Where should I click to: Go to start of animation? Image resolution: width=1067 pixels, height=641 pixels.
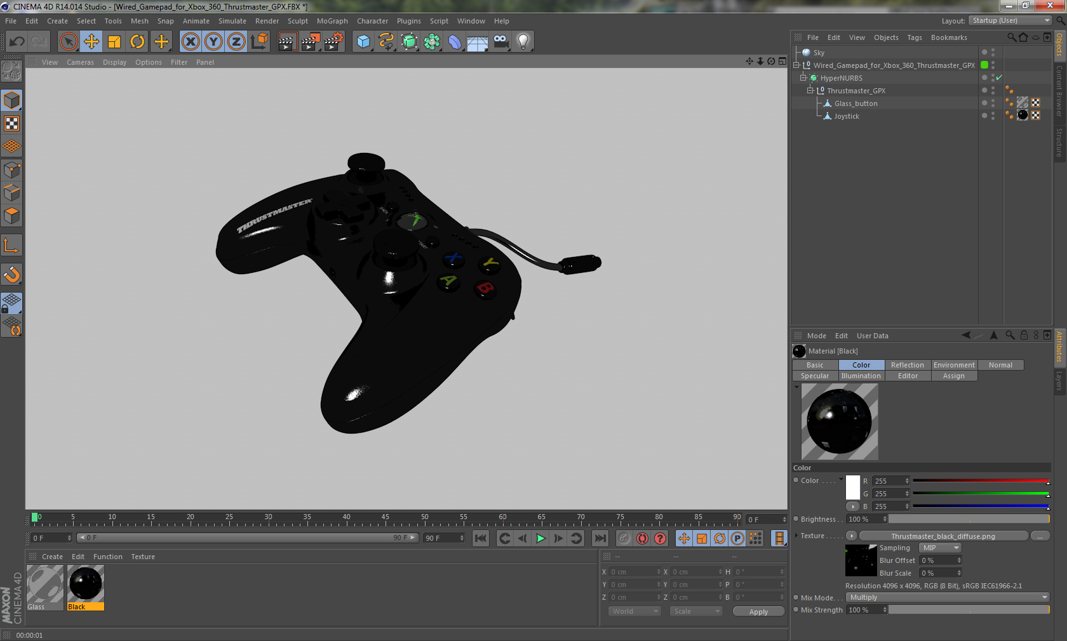click(481, 538)
